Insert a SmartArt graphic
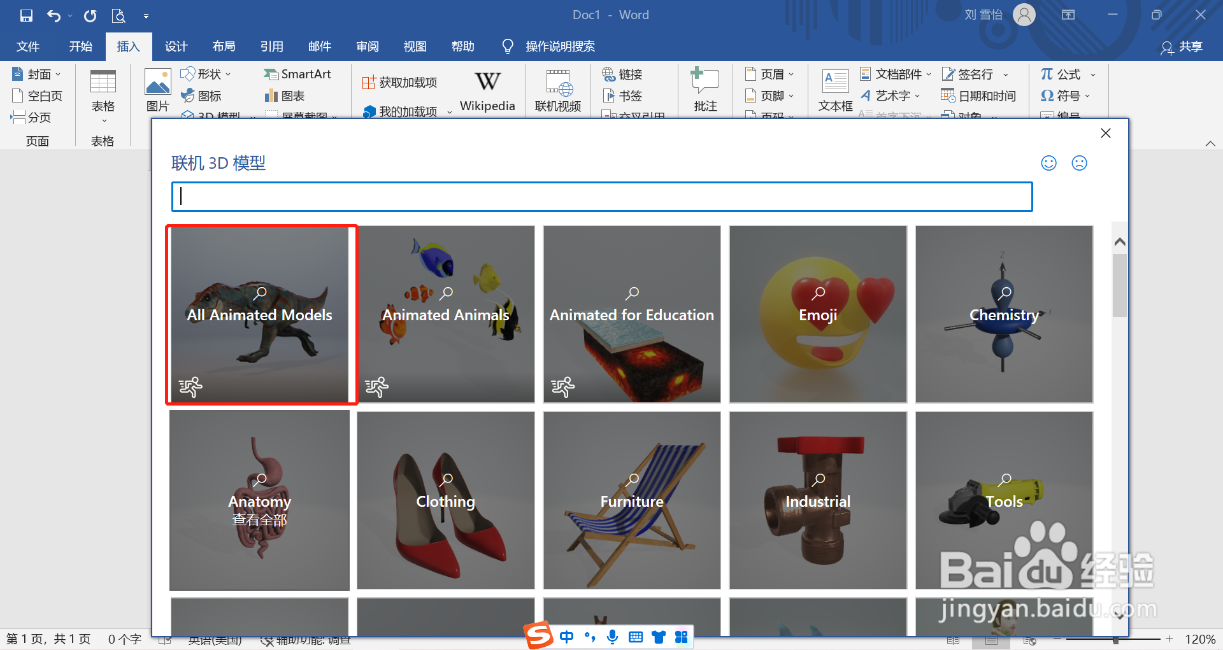The height and width of the screenshot is (650, 1223). click(297, 74)
